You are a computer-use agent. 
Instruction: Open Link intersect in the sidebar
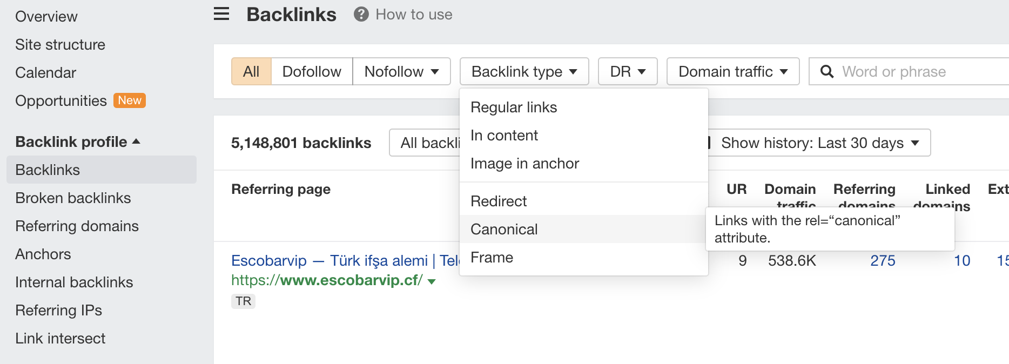coord(60,338)
